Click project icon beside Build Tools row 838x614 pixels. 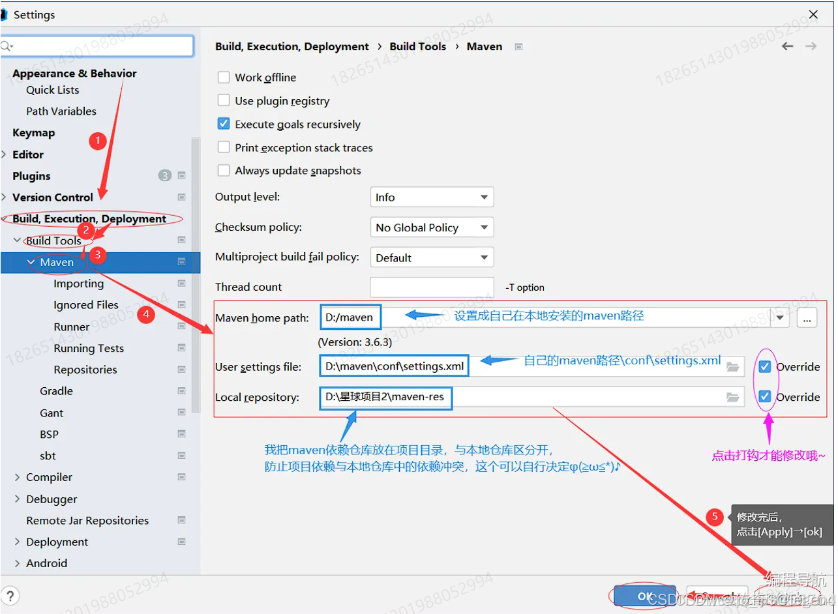click(181, 240)
